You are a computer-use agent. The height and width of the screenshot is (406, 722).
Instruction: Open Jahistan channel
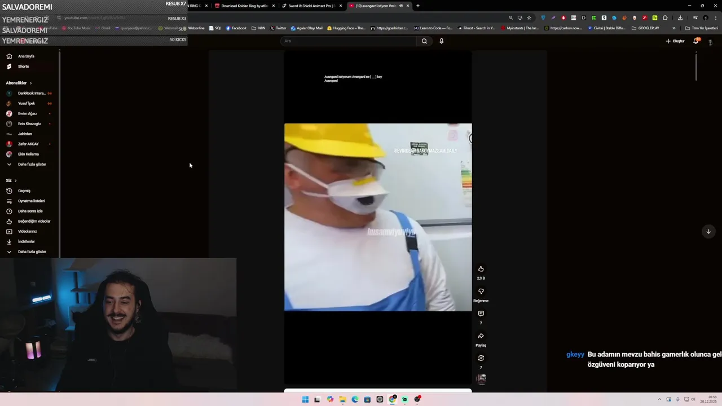(x=29, y=134)
